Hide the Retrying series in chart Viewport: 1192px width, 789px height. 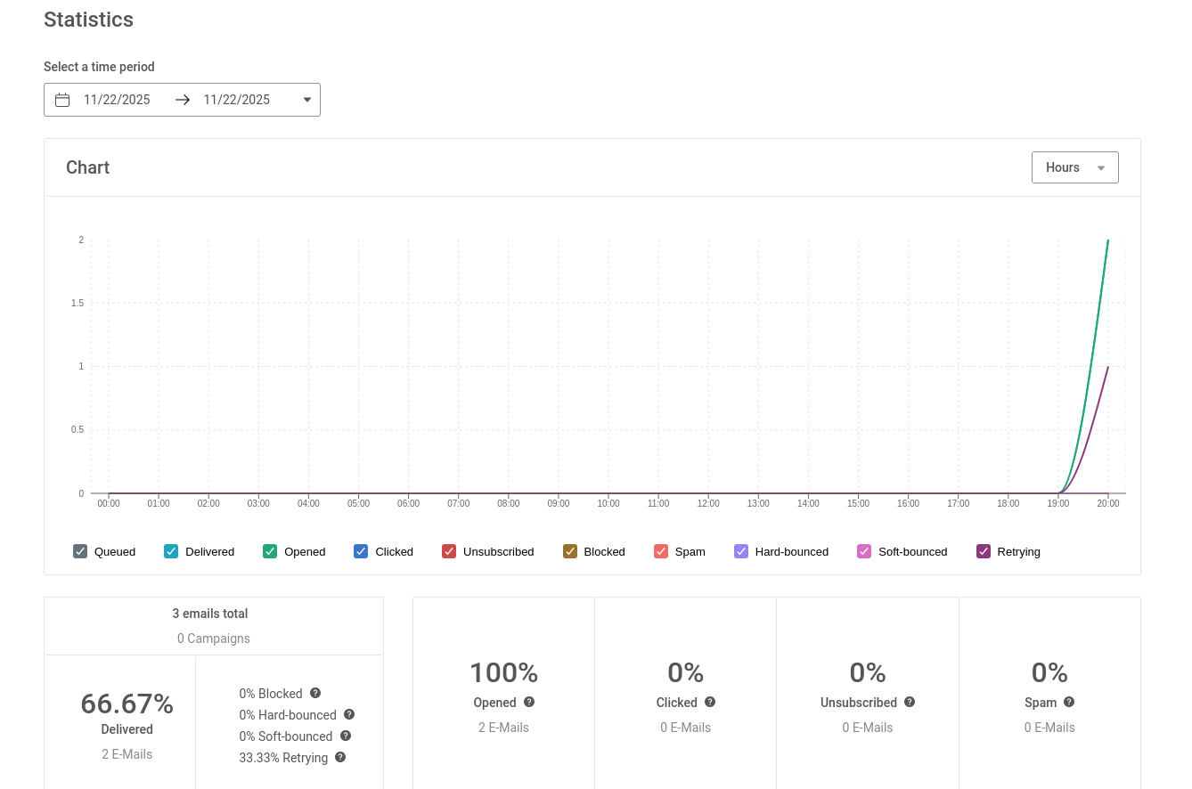[x=984, y=551]
